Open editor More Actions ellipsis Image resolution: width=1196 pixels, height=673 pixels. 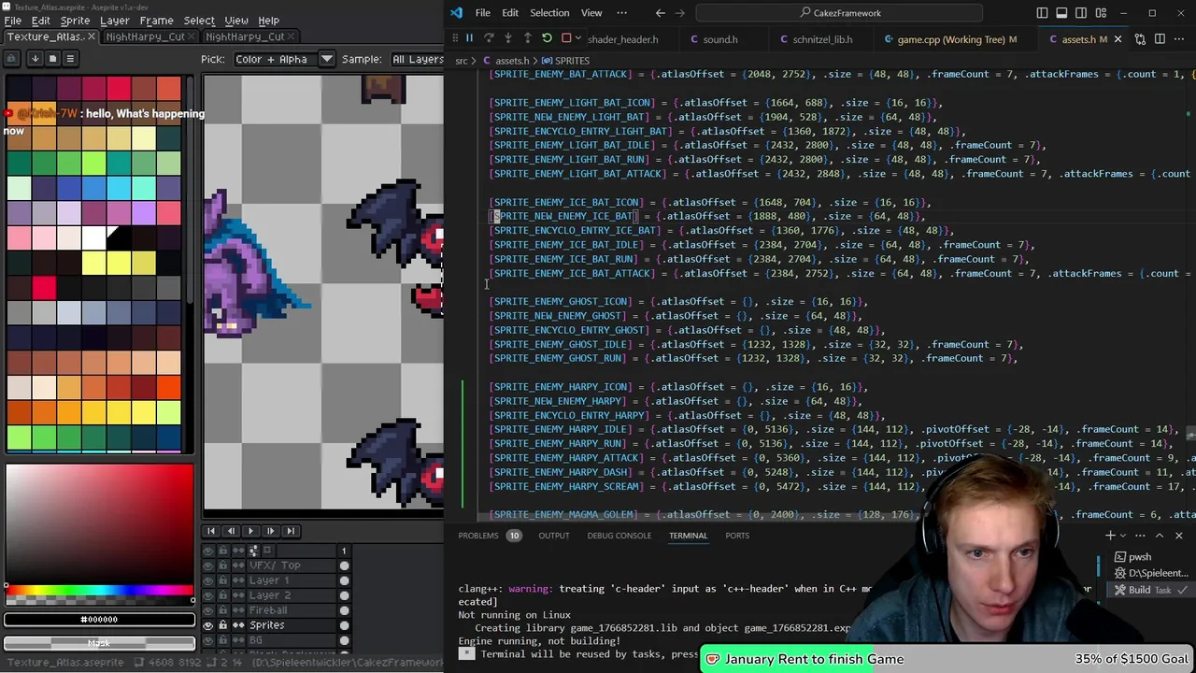1181,39
